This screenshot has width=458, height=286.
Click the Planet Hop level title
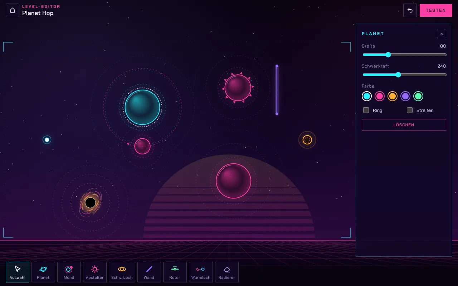click(x=38, y=13)
